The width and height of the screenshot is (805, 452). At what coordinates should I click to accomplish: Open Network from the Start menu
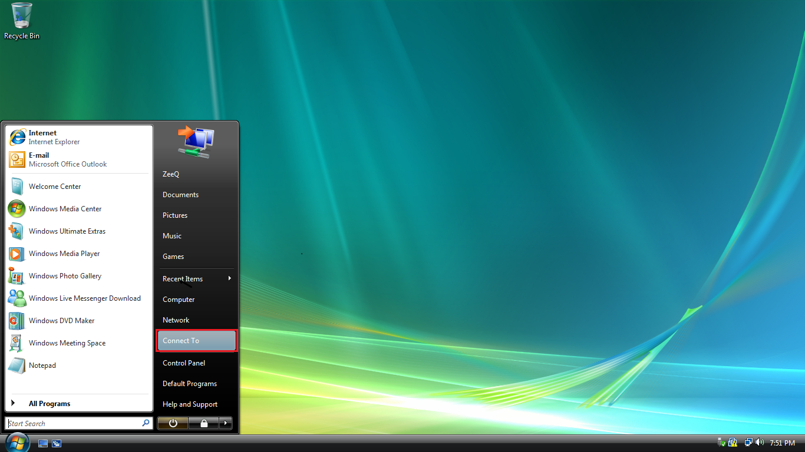pos(197,320)
